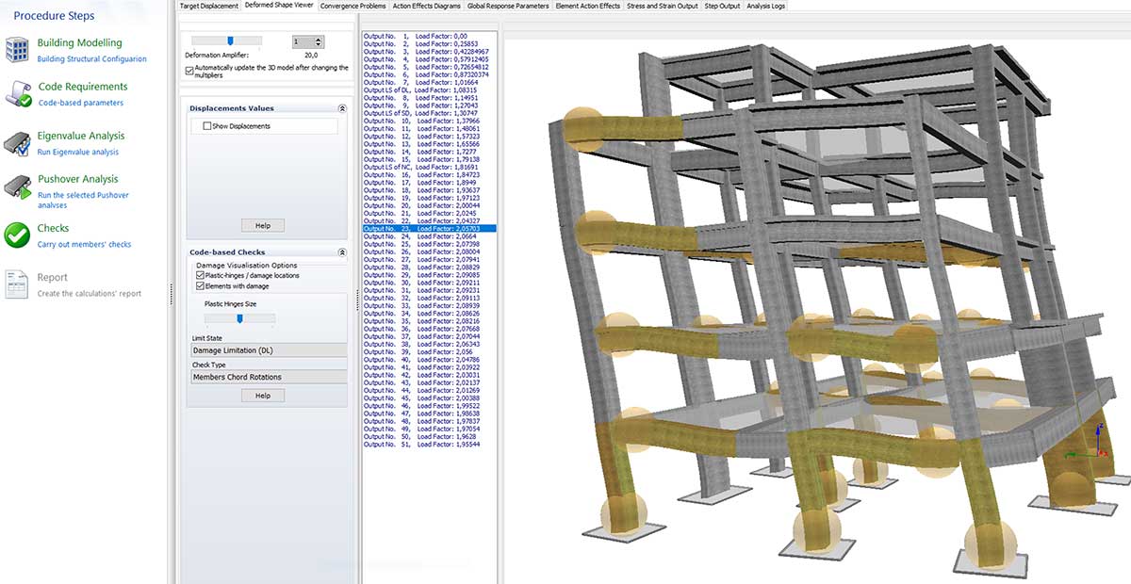
Task: Click the Building Modelling heading
Action: [79, 43]
